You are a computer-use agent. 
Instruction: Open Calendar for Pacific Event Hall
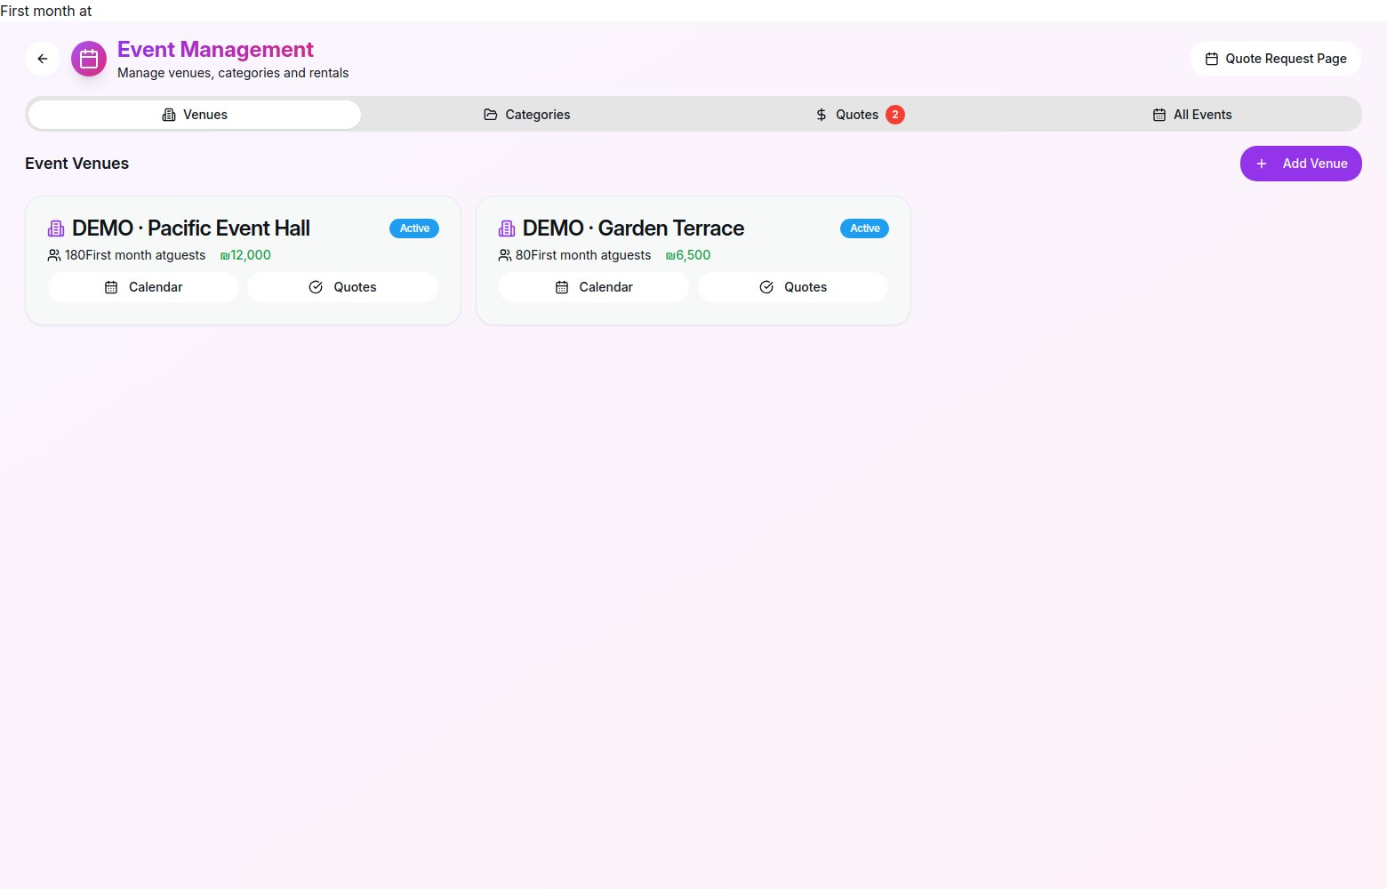(x=143, y=287)
